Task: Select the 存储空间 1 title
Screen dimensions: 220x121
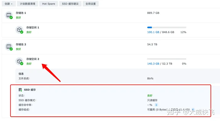Action: 33,27
